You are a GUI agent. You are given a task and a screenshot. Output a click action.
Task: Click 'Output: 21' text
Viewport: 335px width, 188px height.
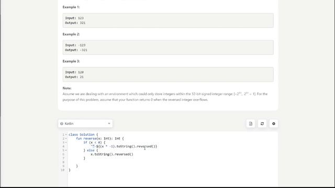point(74,77)
